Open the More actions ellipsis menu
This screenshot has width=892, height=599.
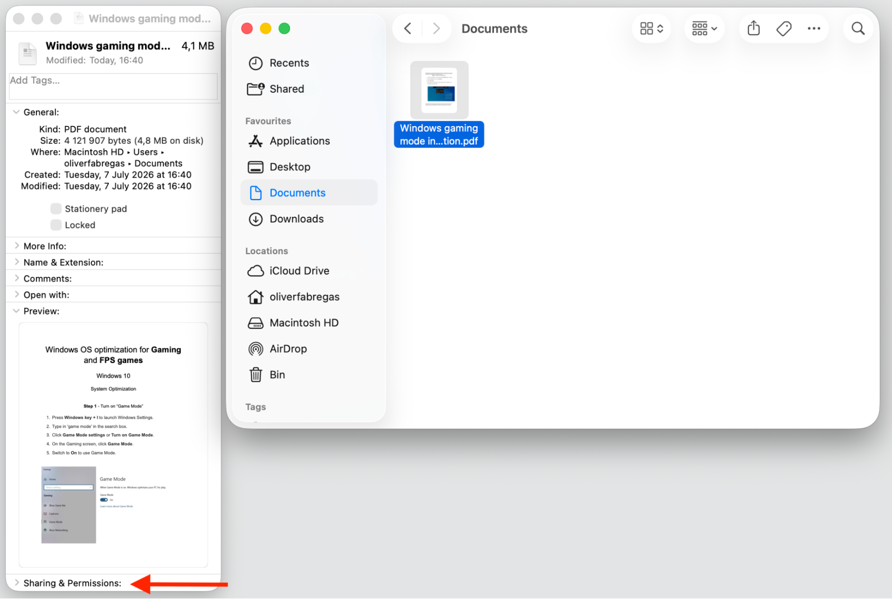(814, 29)
